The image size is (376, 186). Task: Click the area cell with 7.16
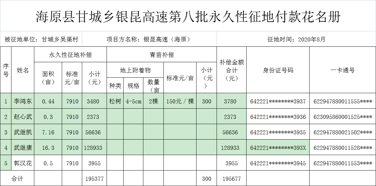48,132
